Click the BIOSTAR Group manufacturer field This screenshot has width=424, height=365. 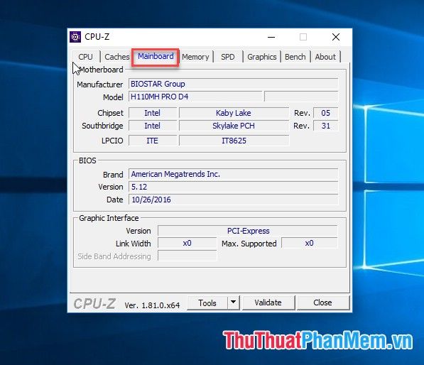coord(234,84)
